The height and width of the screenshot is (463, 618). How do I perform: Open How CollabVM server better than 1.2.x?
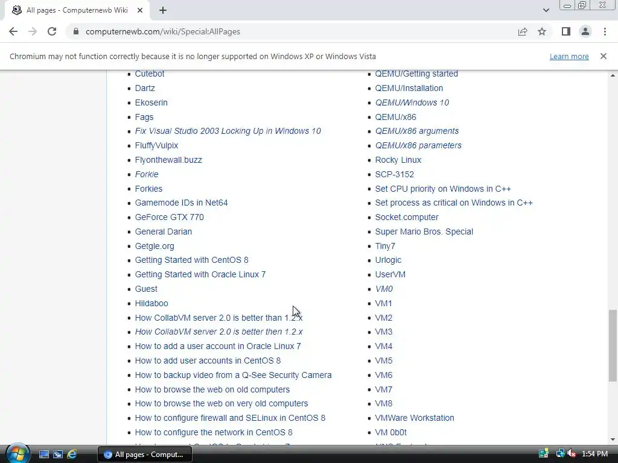[x=218, y=318]
